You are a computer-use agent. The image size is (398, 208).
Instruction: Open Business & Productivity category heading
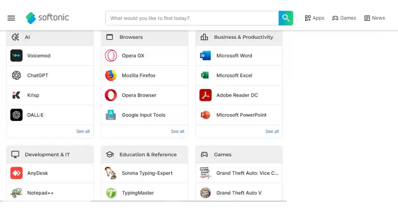pyautogui.click(x=243, y=37)
